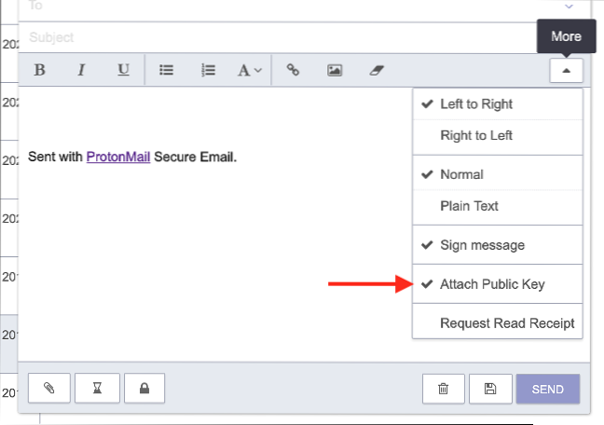Enable Request Read Receipt
This screenshot has width=604, height=425.
[498, 322]
